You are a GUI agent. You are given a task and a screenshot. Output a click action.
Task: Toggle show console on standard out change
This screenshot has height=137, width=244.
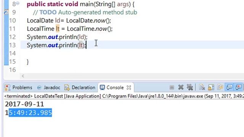230,87
